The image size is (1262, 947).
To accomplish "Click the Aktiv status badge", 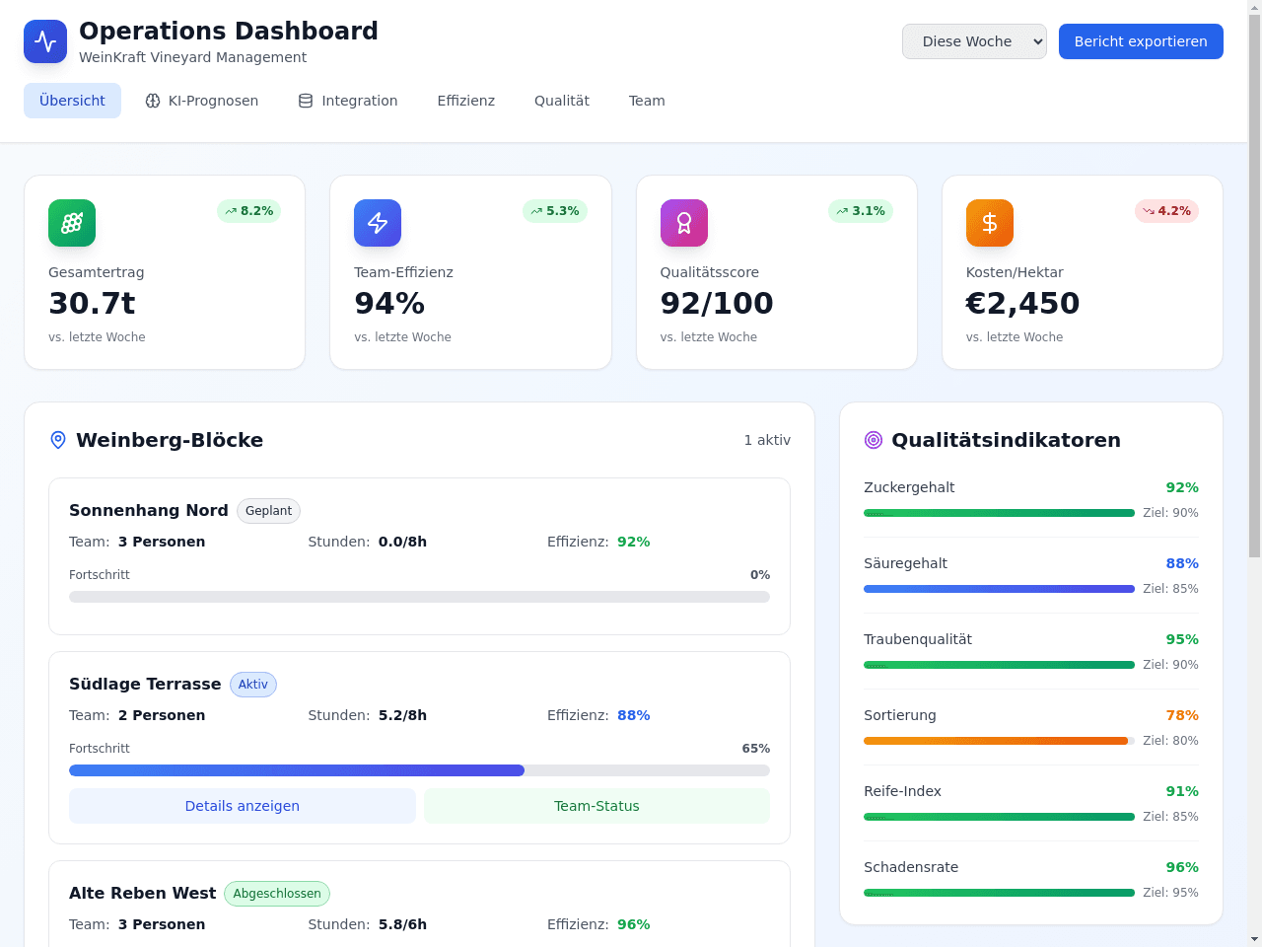I will (x=253, y=685).
